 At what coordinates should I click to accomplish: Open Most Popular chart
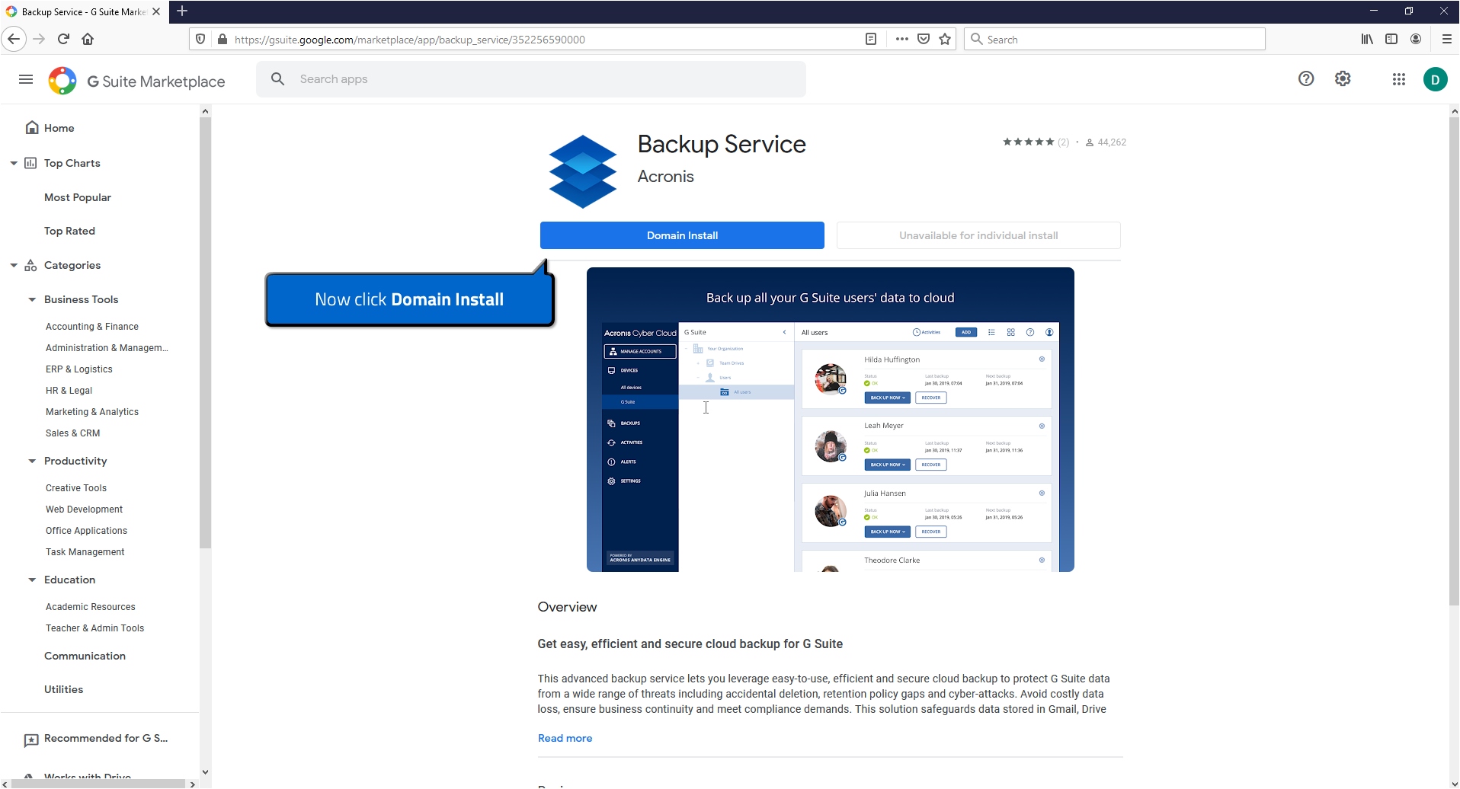[78, 197]
